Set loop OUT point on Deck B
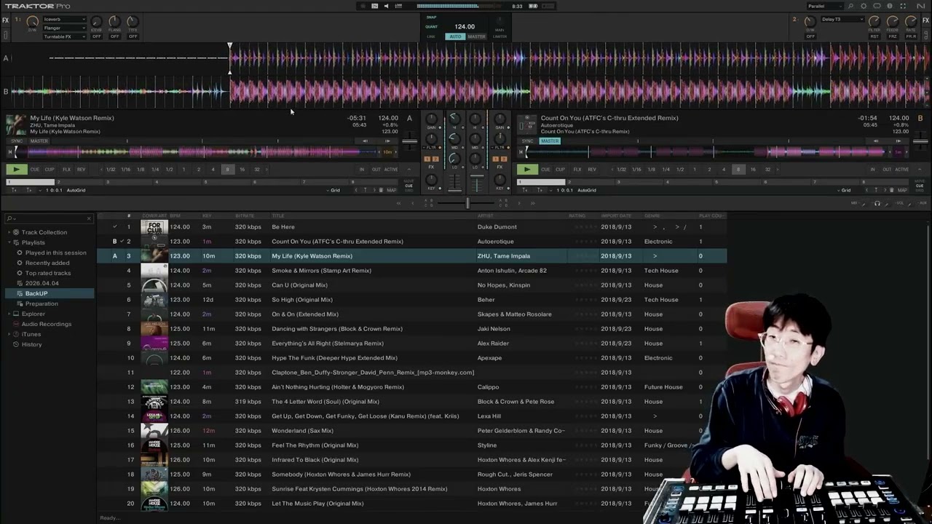Viewport: 932px width, 524px height. pos(887,170)
